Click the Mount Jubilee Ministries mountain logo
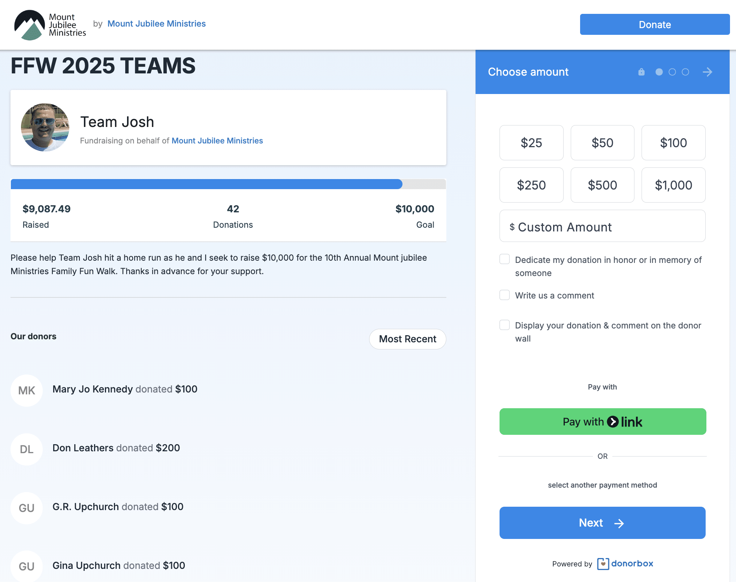The height and width of the screenshot is (582, 736). [50, 25]
